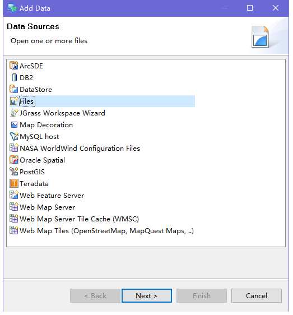This screenshot has width=293, height=315.
Task: Choose the DataStore icon in list
Action: coord(14,89)
